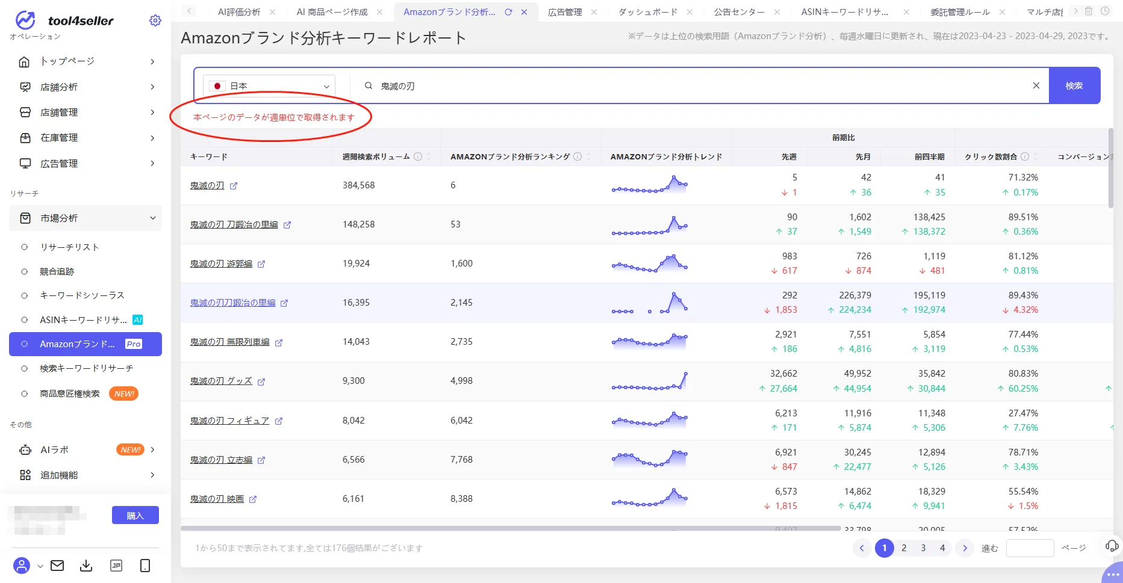Open the 鬼滅の刃 グッズ keyword link
The width and height of the screenshot is (1123, 583).
pos(221,381)
